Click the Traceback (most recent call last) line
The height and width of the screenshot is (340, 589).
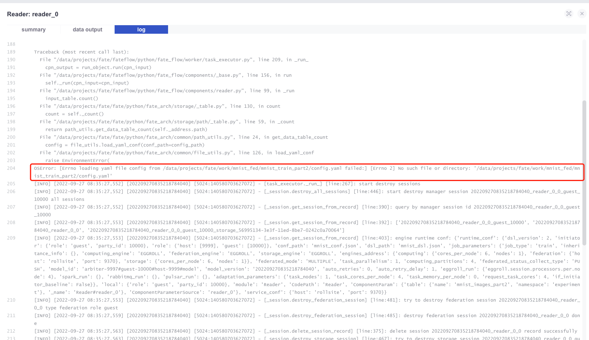pyautogui.click(x=81, y=52)
